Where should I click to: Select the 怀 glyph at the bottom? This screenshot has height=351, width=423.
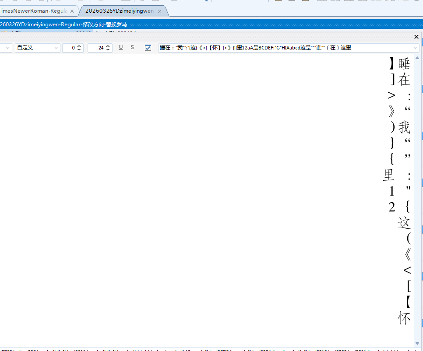coord(404,318)
